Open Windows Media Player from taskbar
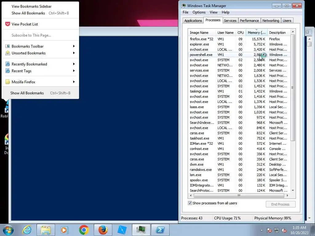The image size is (315, 236). point(65,230)
